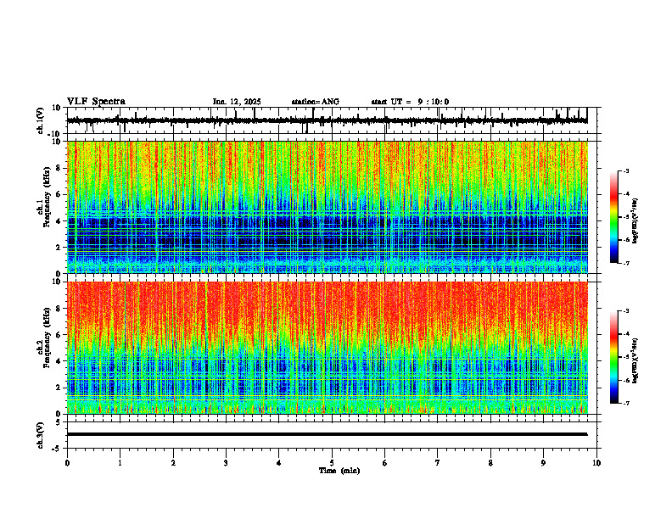This screenshot has height=519, width=672.
Task: Click the "-7" label of lower colorbar
Action: click(x=626, y=404)
